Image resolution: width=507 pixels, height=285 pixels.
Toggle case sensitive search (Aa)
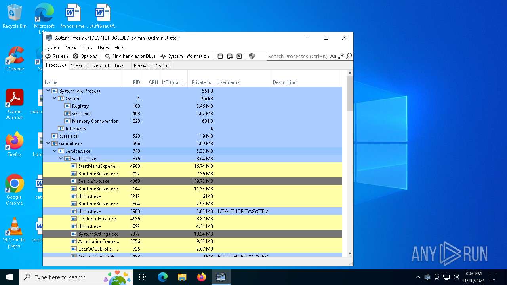333,56
